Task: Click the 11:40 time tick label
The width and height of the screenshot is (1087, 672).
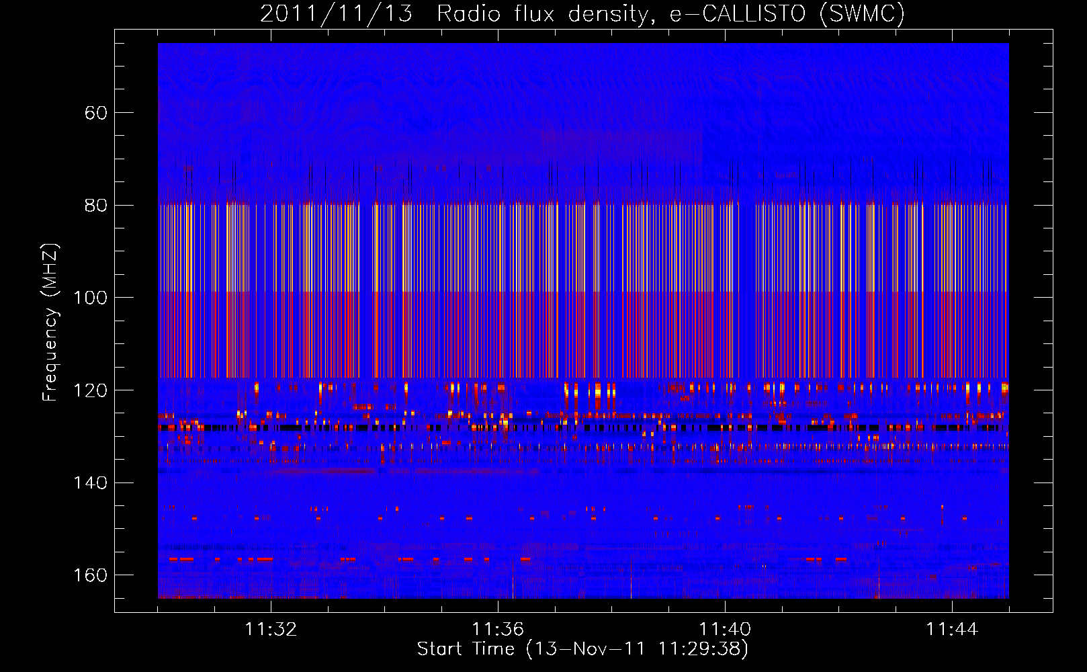Action: pyautogui.click(x=725, y=630)
